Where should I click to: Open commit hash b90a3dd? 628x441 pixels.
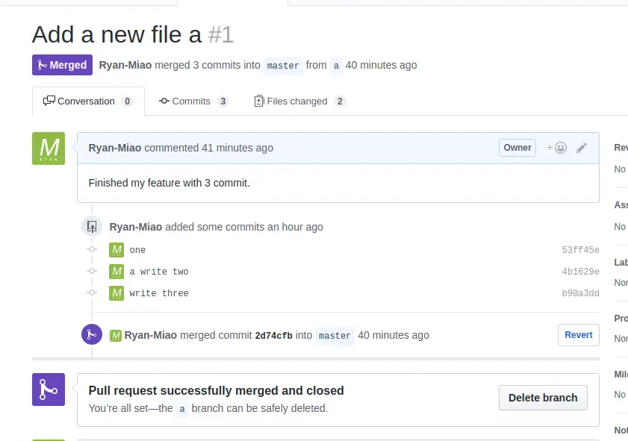point(580,293)
